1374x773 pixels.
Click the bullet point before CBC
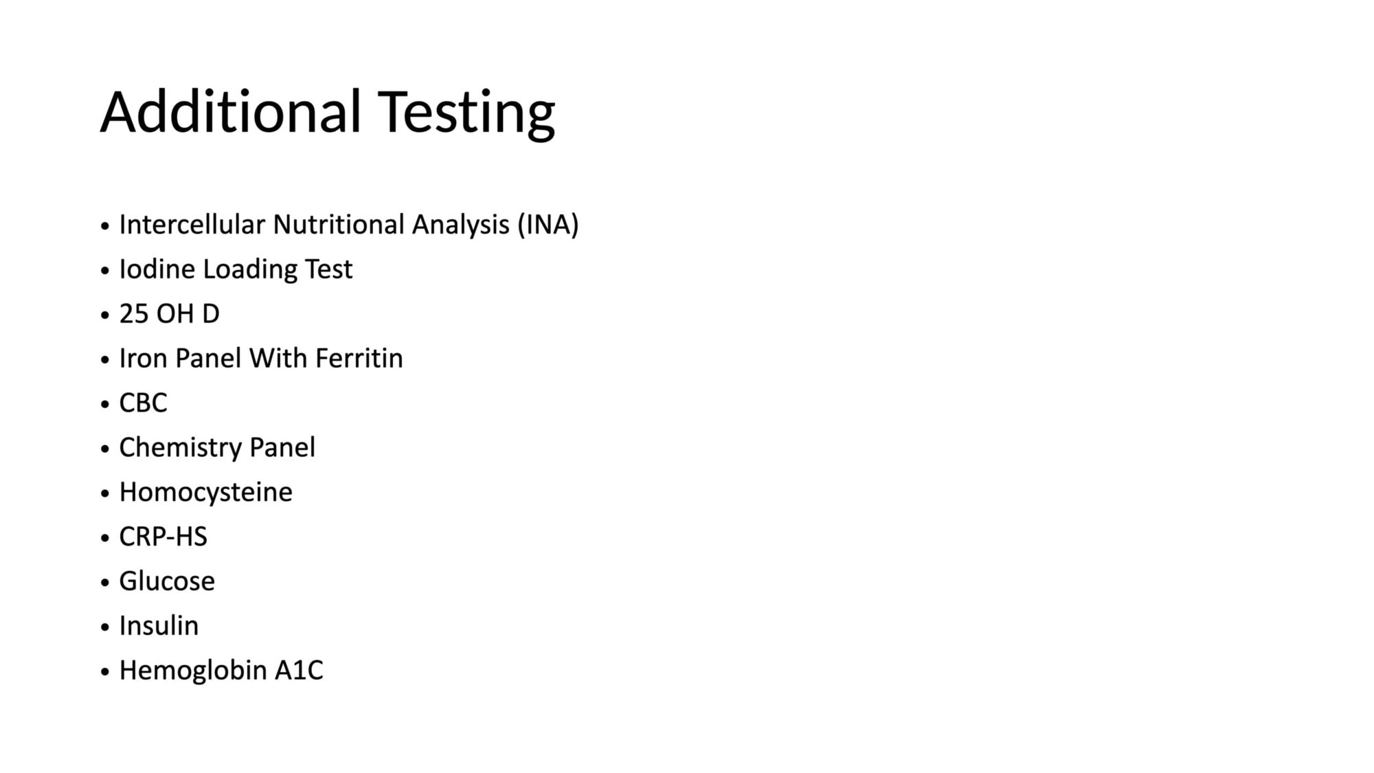pos(104,404)
